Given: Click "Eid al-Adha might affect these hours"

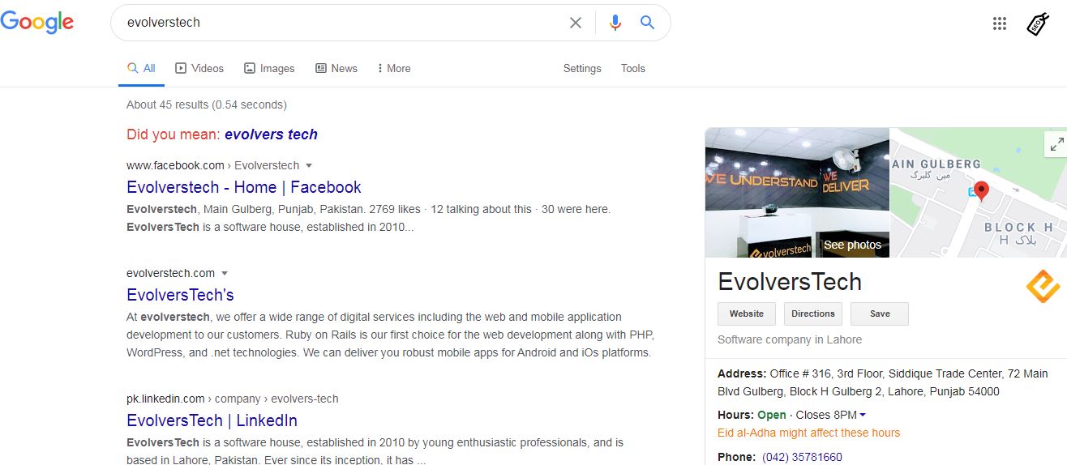Looking at the screenshot, I should click(808, 433).
